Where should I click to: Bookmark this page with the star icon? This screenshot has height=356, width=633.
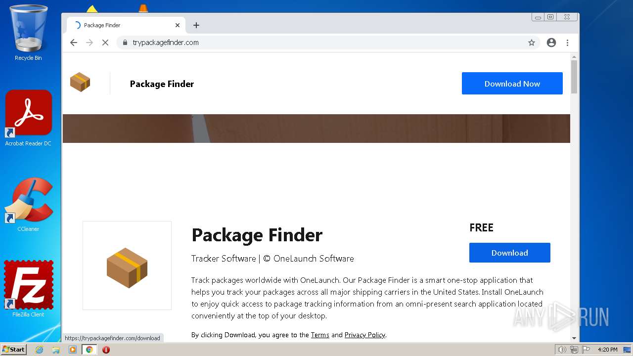tap(532, 43)
